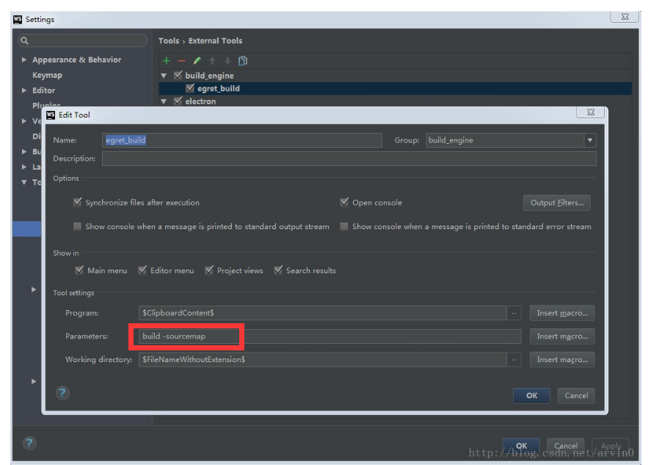The height and width of the screenshot is (465, 648).
Task: Click Insert macro for Working directory
Action: (562, 359)
